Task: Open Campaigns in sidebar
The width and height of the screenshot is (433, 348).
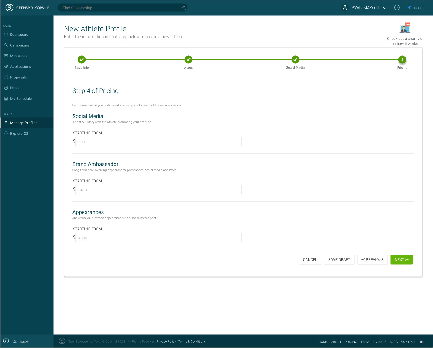Action: tap(27, 45)
